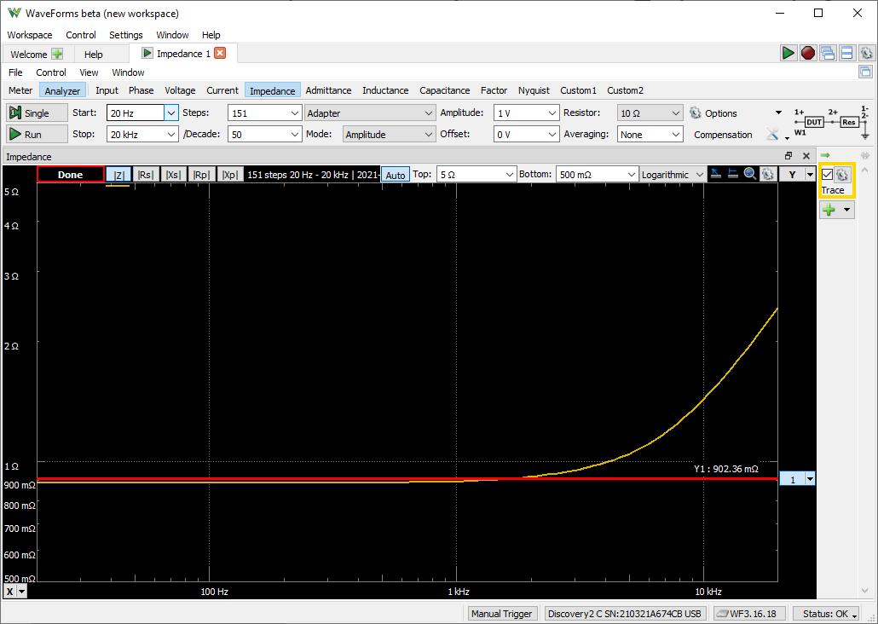The height and width of the screenshot is (624, 878).
Task: Float the Impedance plot panel
Action: (788, 156)
